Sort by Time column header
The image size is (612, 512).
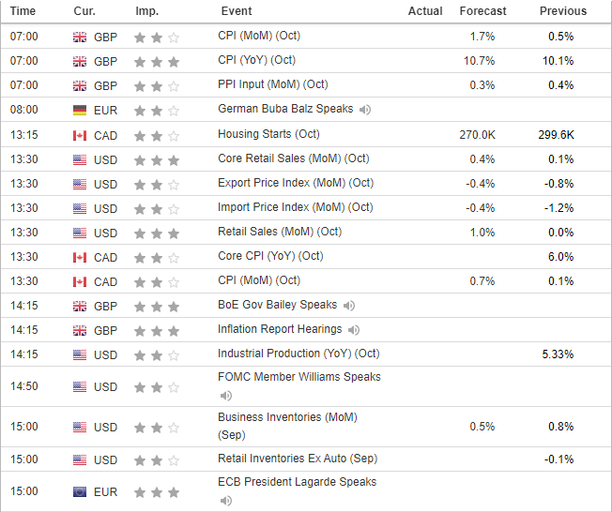point(23,11)
